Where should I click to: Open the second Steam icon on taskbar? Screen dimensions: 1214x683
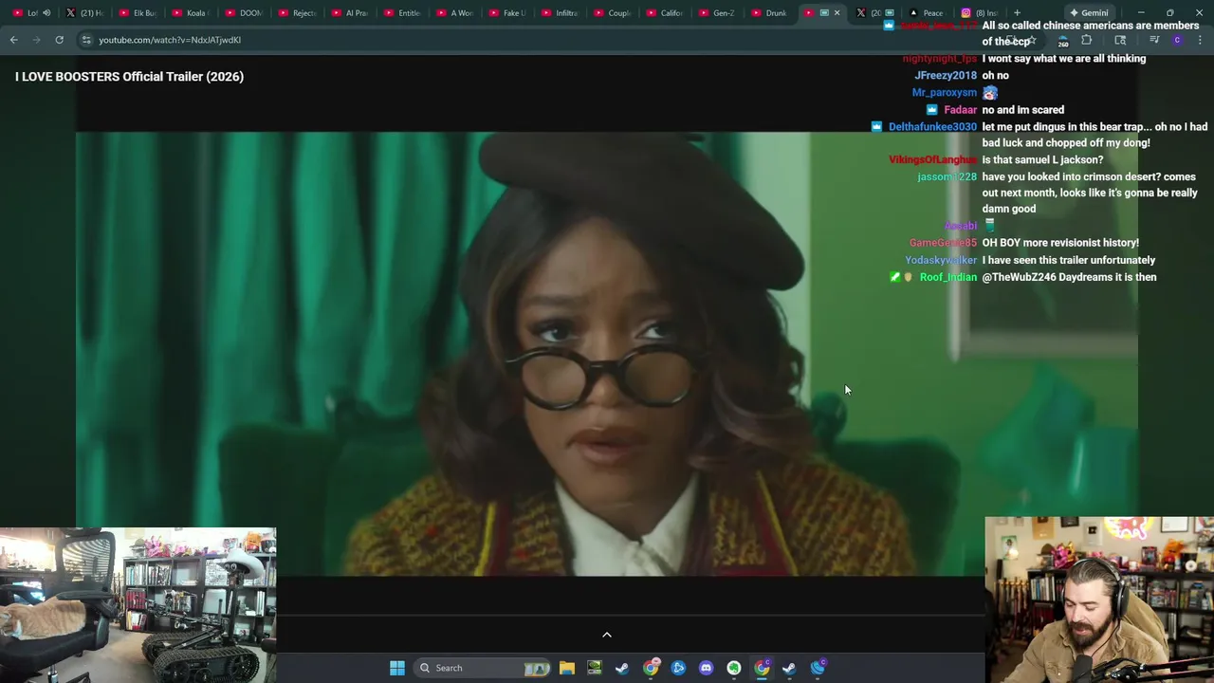pyautogui.click(x=789, y=668)
